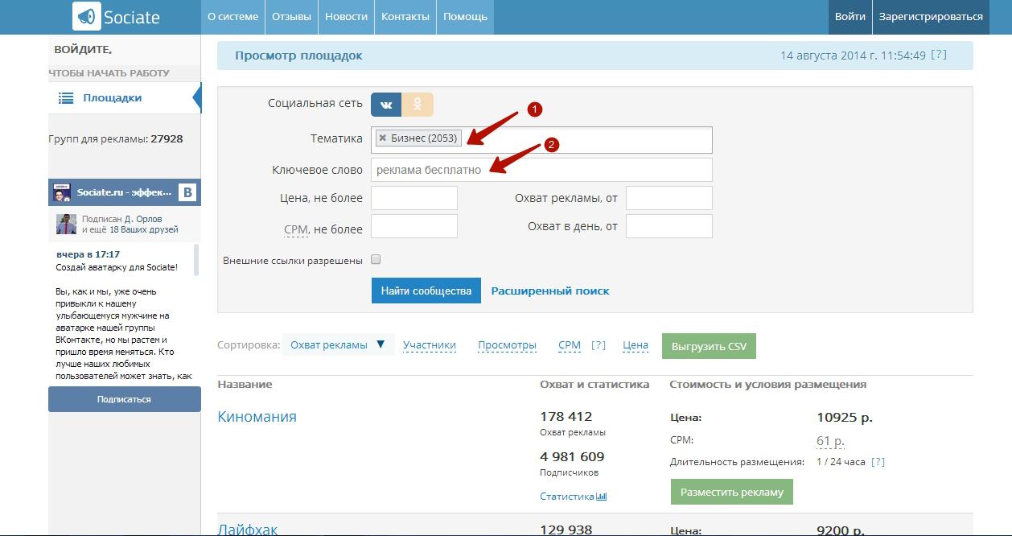Select the Odnoklassniki social network icon
Image resolution: width=1012 pixels, height=536 pixels.
coord(418,105)
